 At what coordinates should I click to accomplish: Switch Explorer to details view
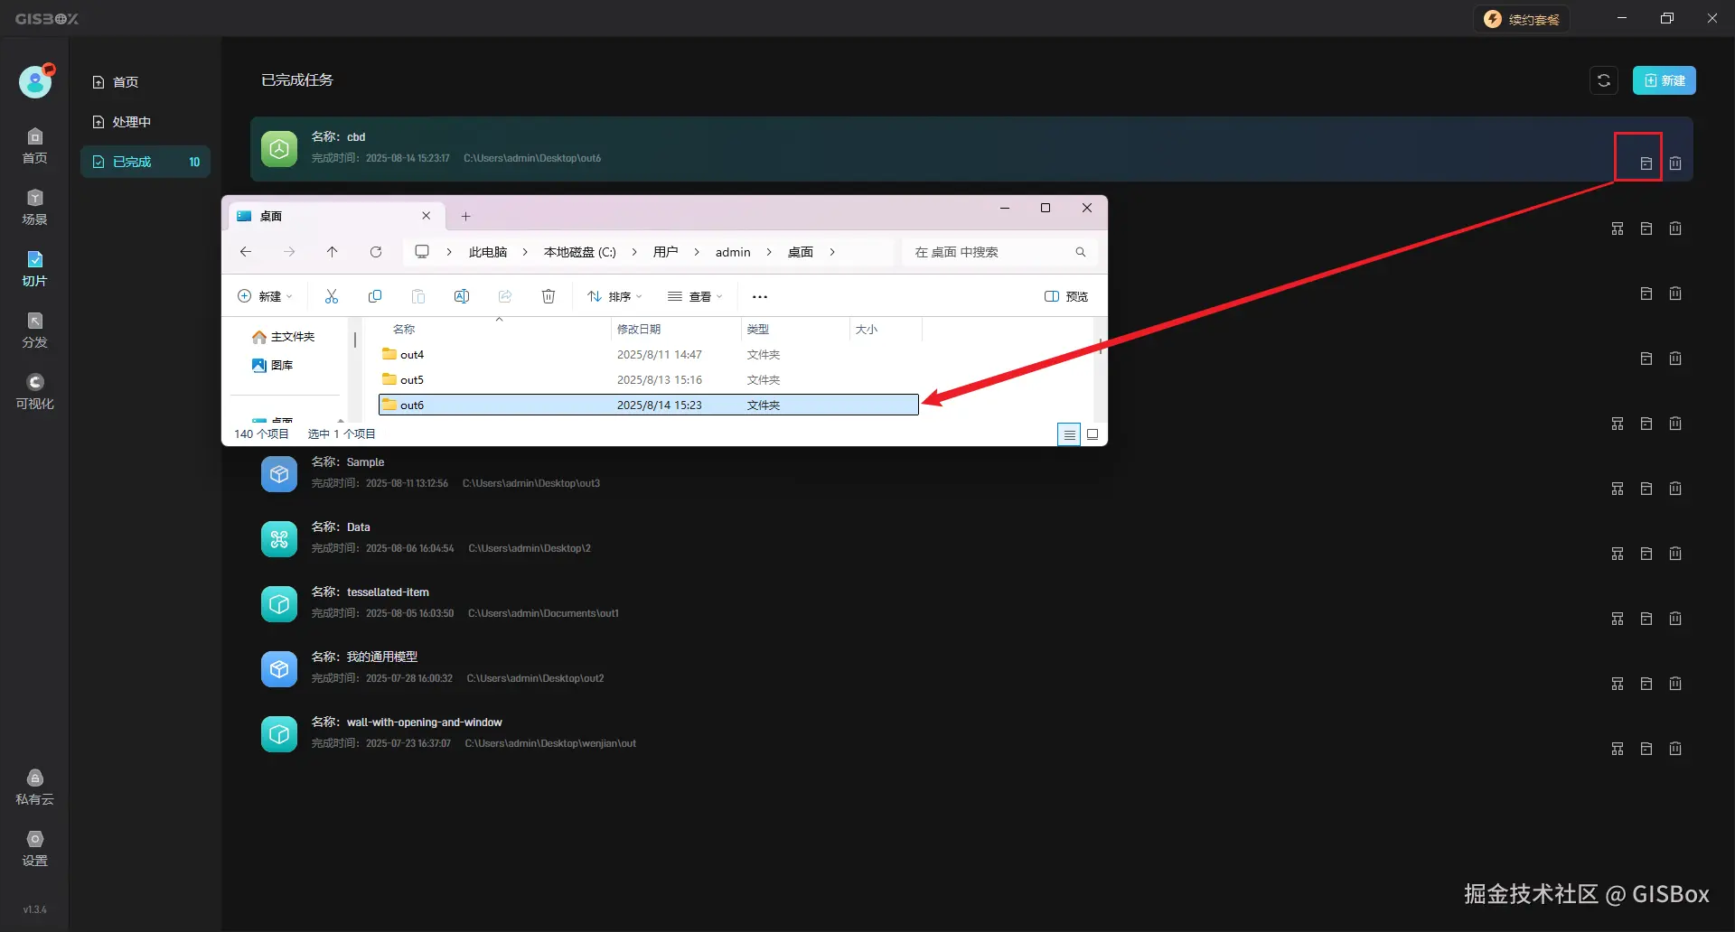tap(1069, 434)
